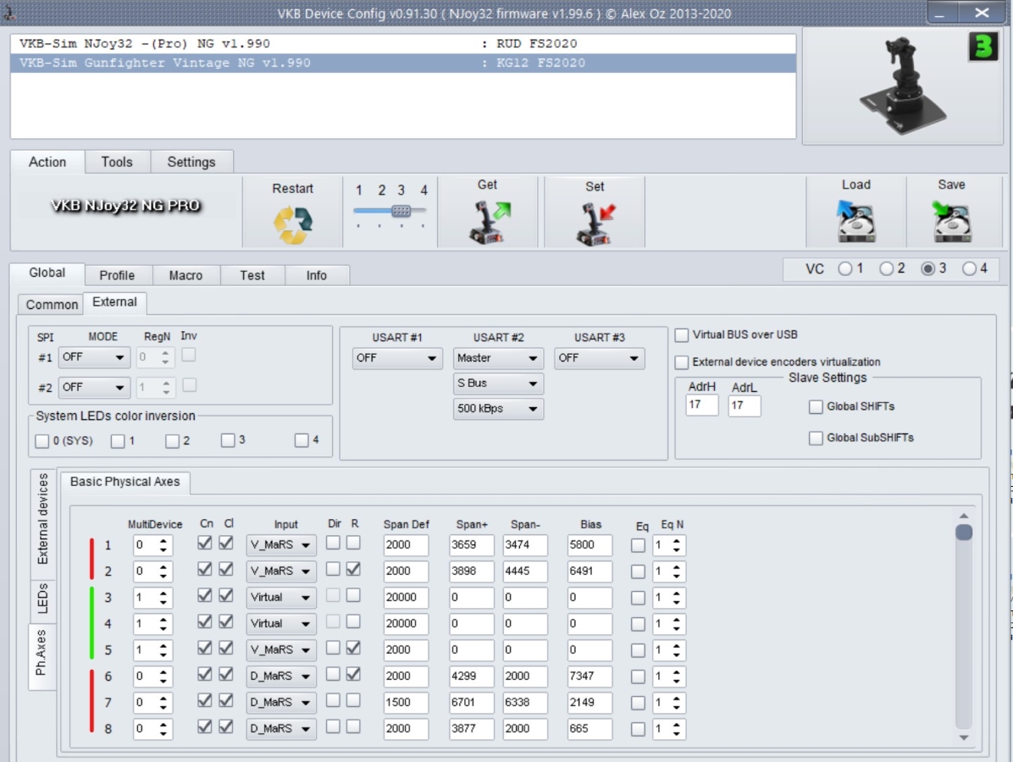This screenshot has height=762, width=1013.
Task: Increase SPI #1 RegN stepper
Action: click(165, 353)
